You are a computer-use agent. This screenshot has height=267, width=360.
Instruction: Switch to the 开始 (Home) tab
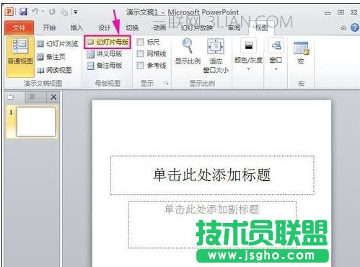pos(49,27)
